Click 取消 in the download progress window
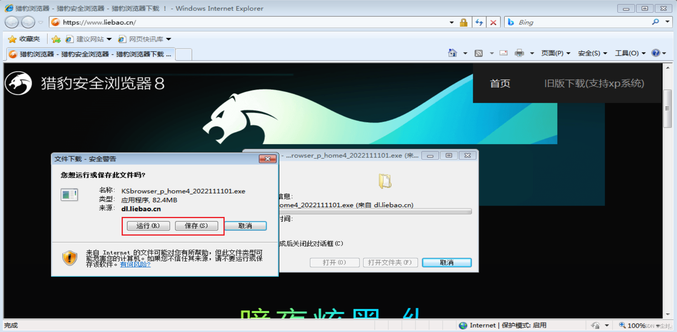Viewport: 677px width, 332px height. (x=447, y=263)
